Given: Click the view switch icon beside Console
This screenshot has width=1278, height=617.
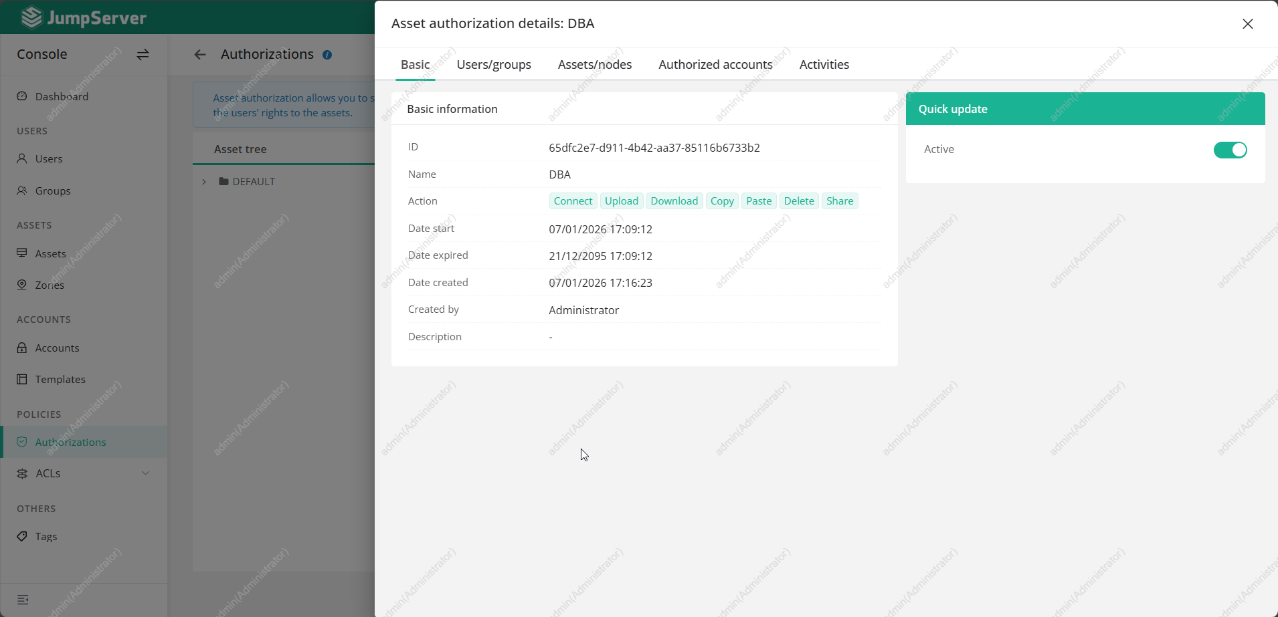Looking at the screenshot, I should [143, 55].
